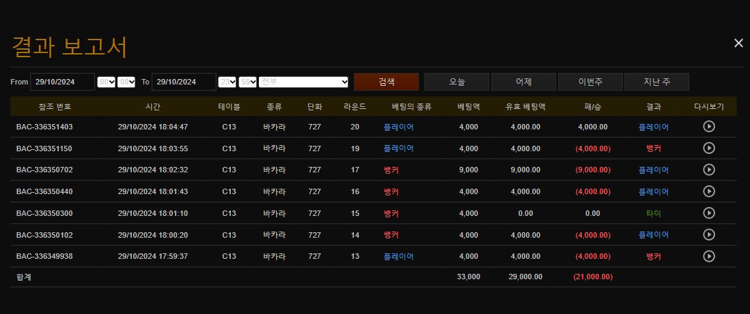Screen dimensions: 750x314
Task: Show results for 이번주 (this week)
Action: click(590, 82)
